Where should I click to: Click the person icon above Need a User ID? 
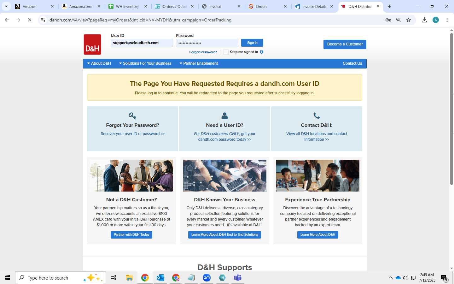[x=224, y=116]
